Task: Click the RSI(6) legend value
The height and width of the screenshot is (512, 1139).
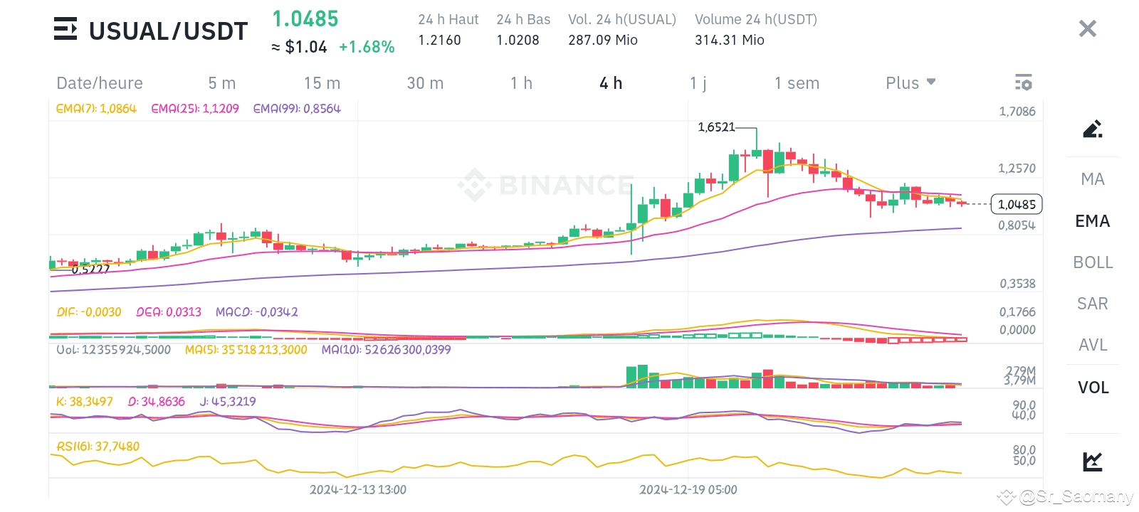Action: (98, 447)
